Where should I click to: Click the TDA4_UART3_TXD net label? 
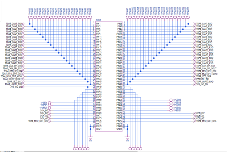(13, 84)
